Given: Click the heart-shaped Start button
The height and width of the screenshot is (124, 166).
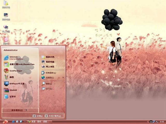Looking at the screenshot, I should click(x=5, y=122).
